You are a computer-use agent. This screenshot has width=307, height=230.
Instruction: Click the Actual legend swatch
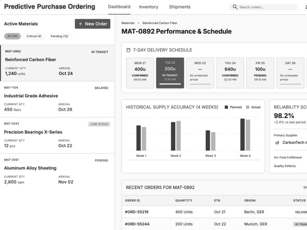tap(248, 107)
